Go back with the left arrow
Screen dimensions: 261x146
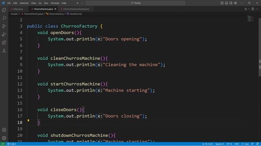pos(77,3)
